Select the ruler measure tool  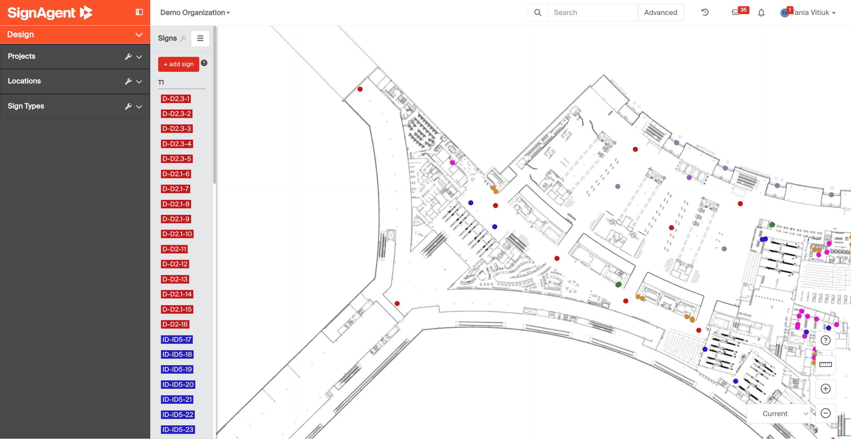coord(825,365)
